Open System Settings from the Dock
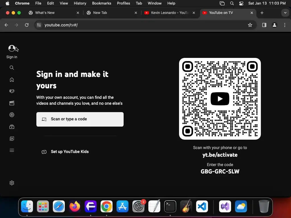Viewport: 291px width, 218px height. [138, 206]
